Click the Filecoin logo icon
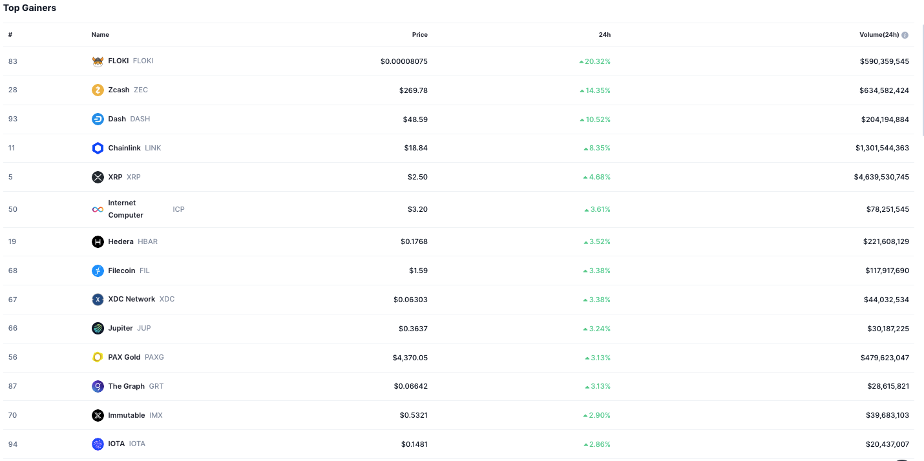 [98, 271]
